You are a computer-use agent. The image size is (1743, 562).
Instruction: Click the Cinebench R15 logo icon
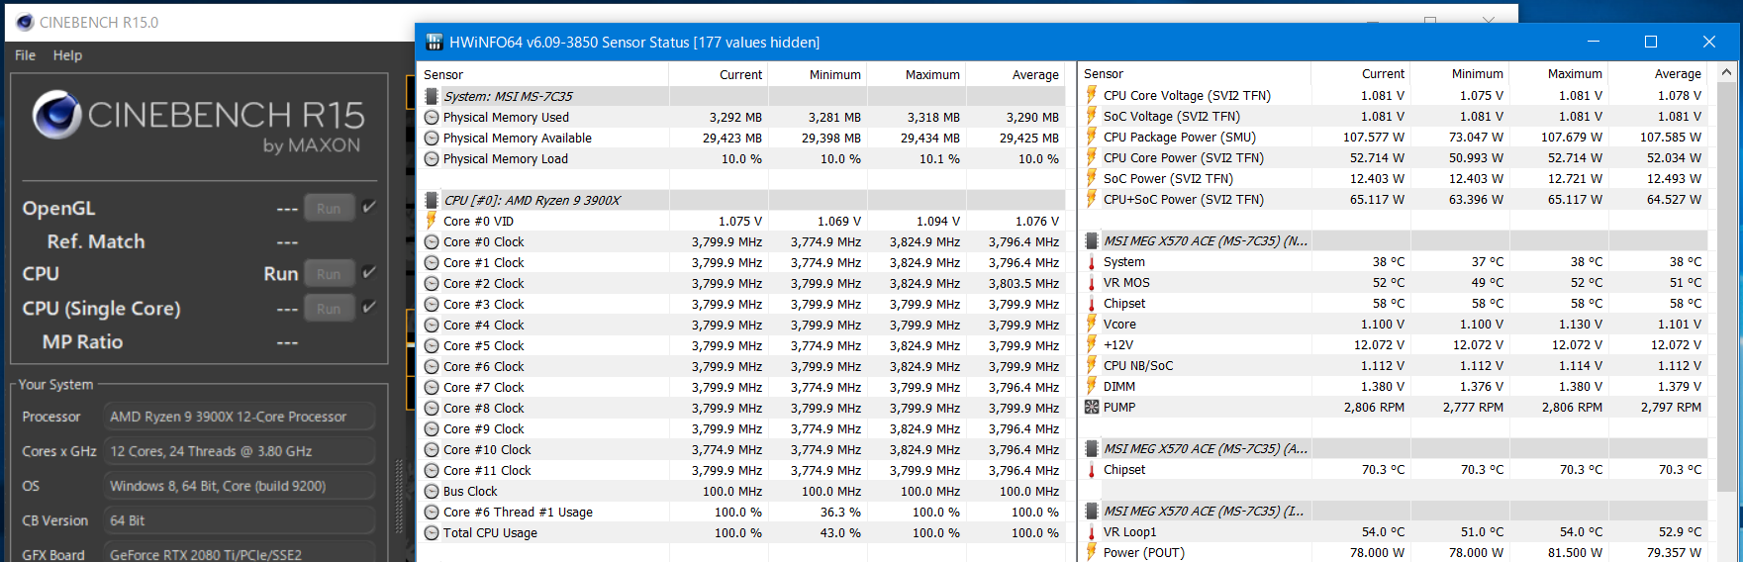[x=56, y=115]
